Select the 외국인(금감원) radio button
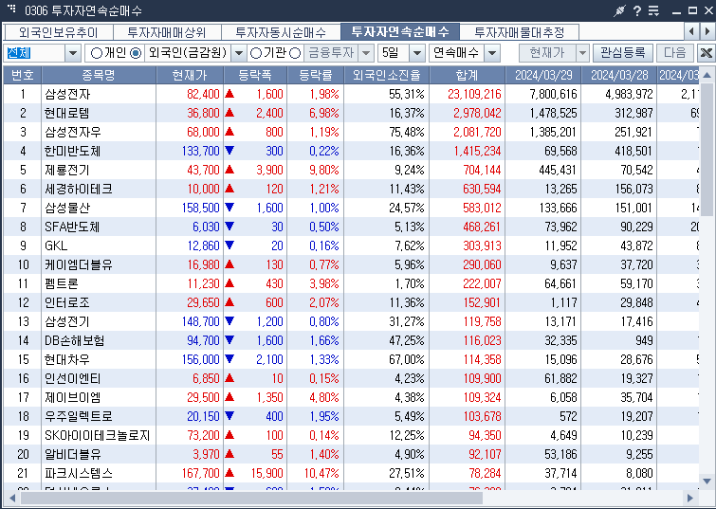This screenshot has width=716, height=509. [136, 53]
